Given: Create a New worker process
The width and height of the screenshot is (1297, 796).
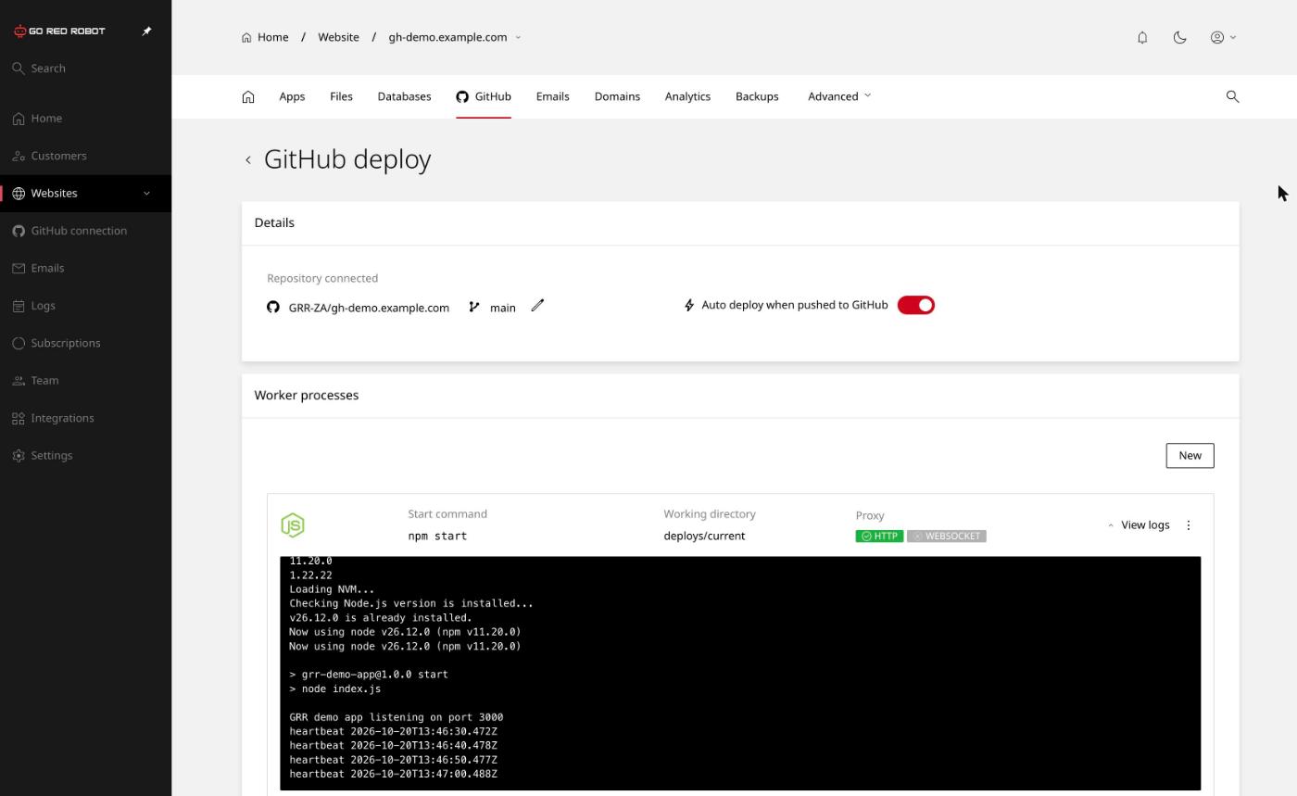Looking at the screenshot, I should [x=1190, y=455].
